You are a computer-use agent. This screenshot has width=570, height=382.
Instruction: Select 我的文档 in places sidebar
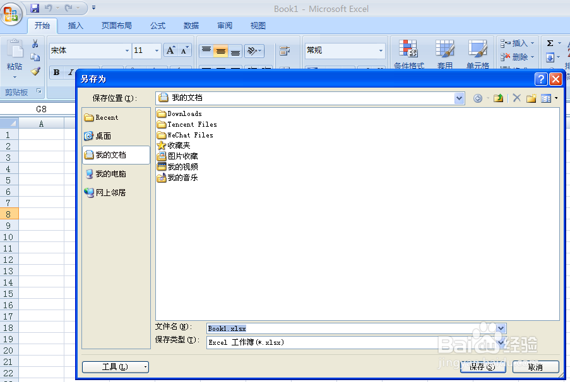tap(116, 155)
